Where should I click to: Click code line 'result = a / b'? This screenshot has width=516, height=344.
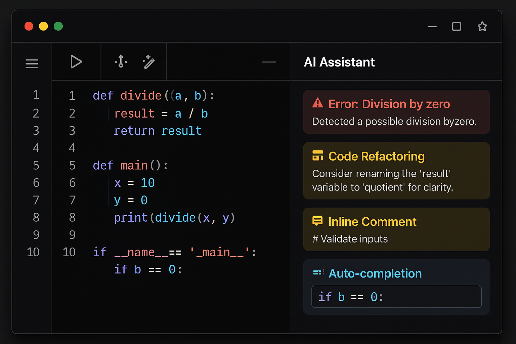161,114
